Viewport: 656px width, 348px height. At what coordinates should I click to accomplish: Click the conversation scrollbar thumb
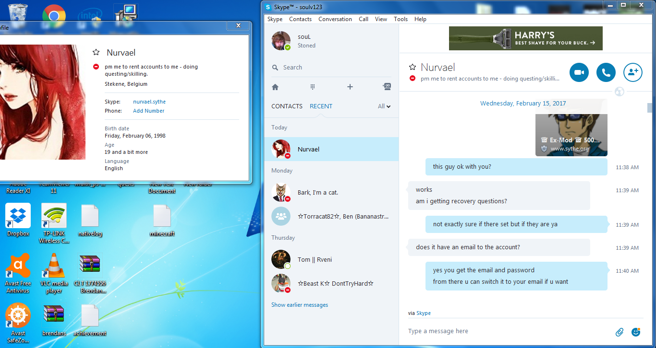[650, 108]
